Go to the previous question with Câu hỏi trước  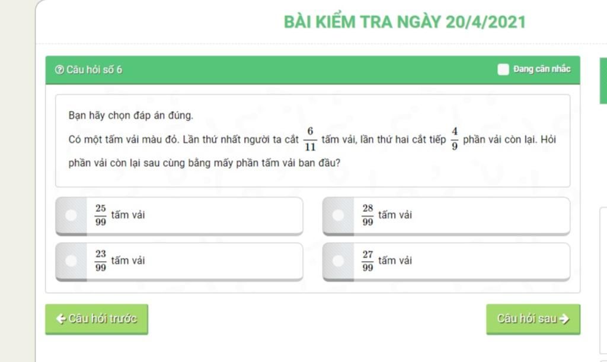tap(97, 319)
